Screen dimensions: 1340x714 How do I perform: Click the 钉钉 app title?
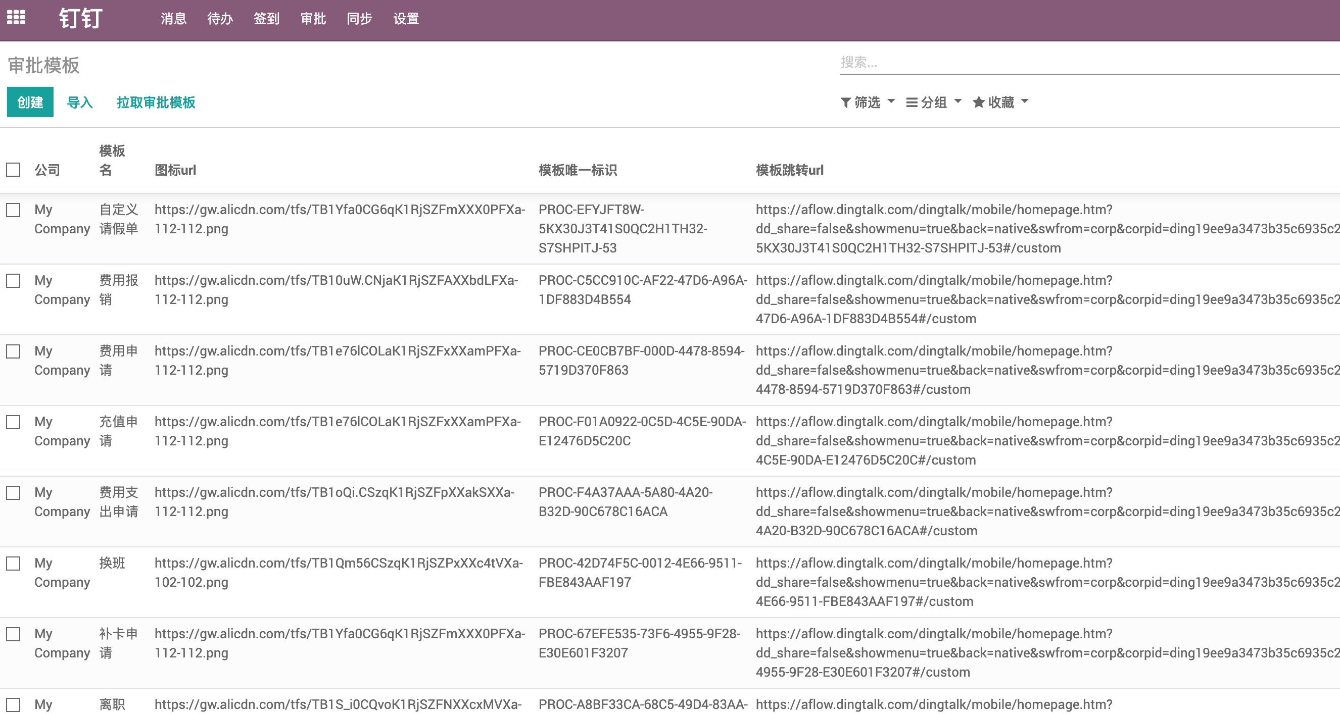[x=81, y=19]
